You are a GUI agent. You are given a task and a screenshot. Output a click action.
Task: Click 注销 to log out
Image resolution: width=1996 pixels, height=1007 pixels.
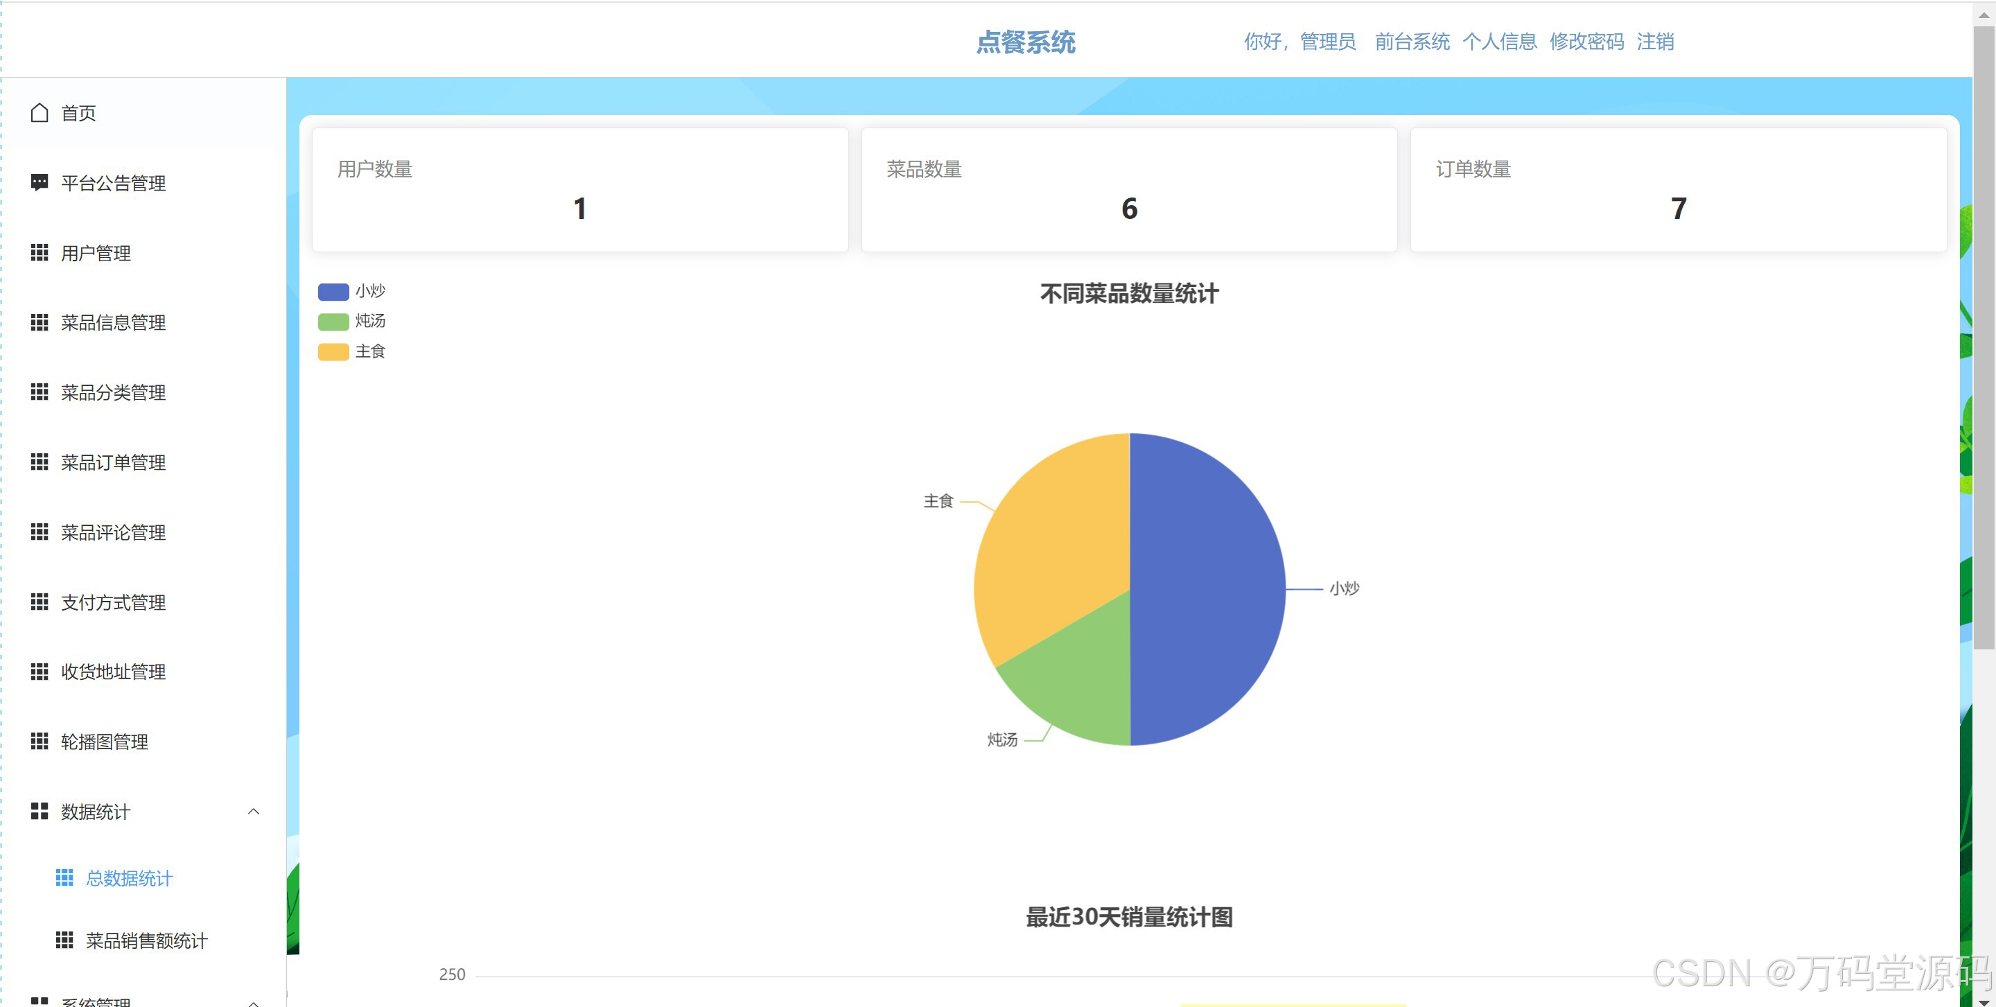point(1655,41)
